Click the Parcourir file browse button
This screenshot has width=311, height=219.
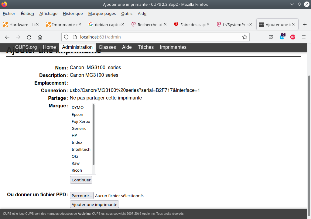tap(81, 196)
